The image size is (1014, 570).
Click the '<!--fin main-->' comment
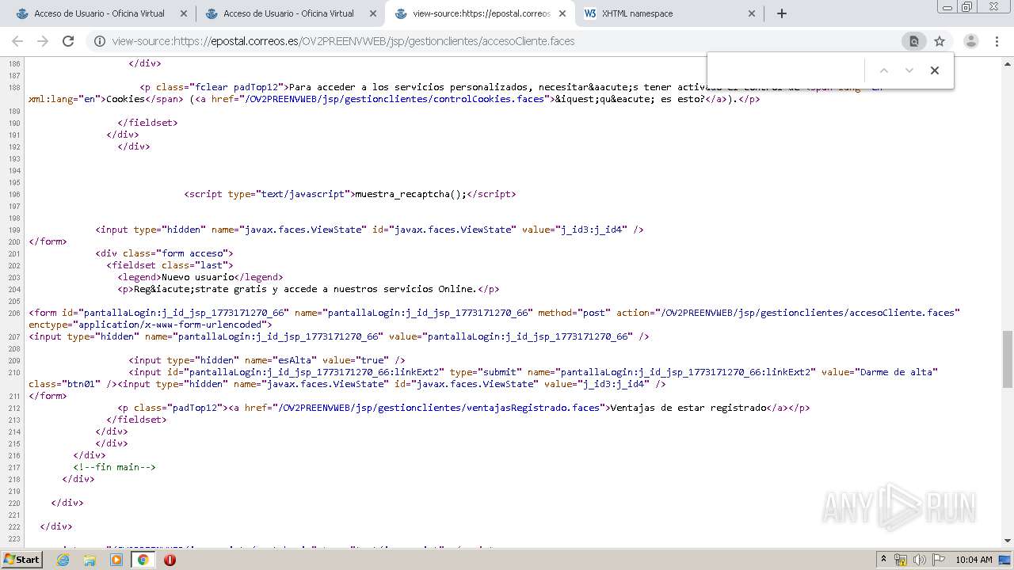(114, 467)
